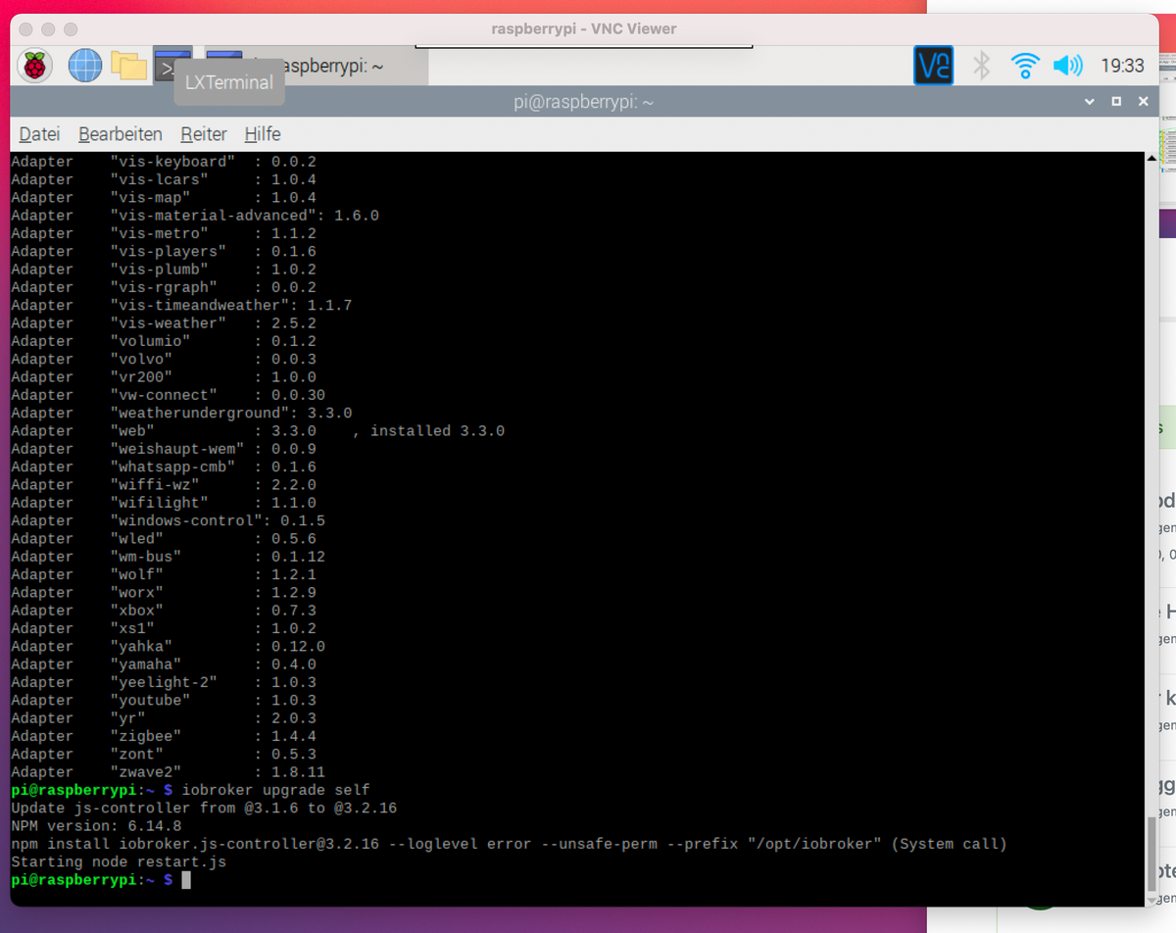Minimize VNC Viewer using yellow button
The image size is (1176, 933).
tap(49, 29)
